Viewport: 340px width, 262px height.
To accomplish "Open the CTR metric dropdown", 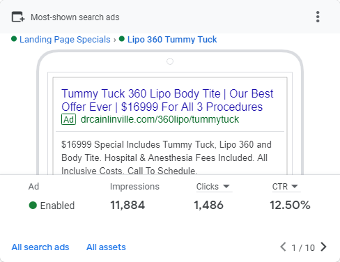I will 285,187.
